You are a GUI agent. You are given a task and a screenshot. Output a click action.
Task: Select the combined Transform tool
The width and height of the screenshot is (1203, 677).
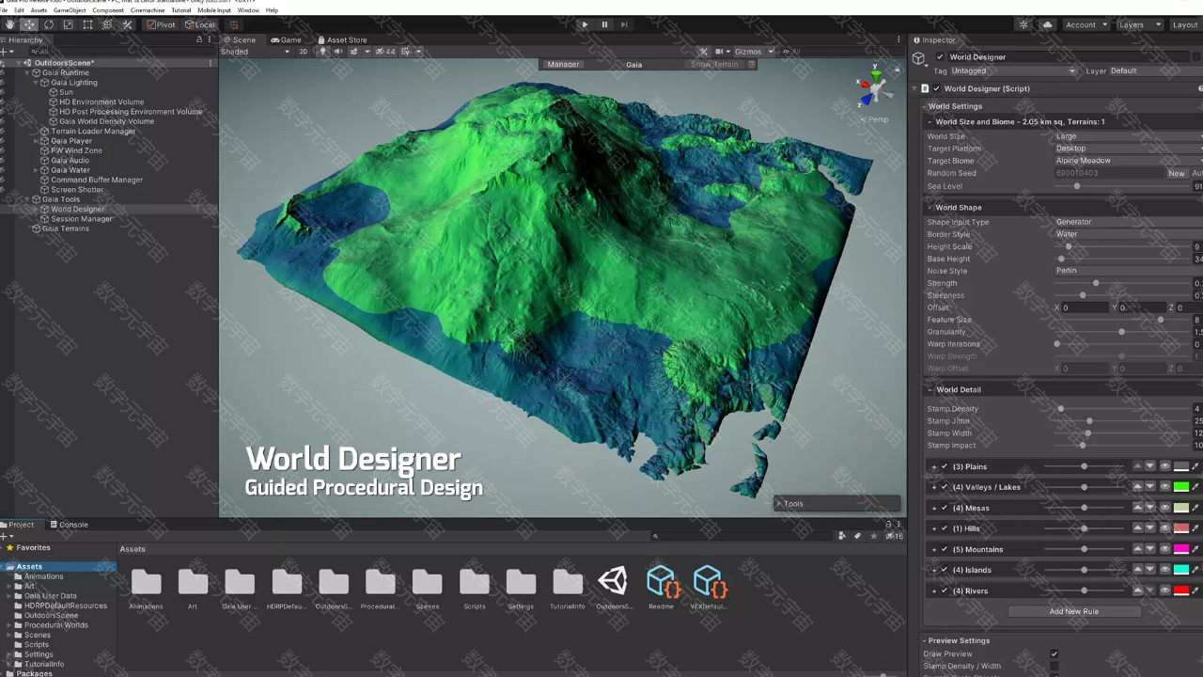pos(107,24)
